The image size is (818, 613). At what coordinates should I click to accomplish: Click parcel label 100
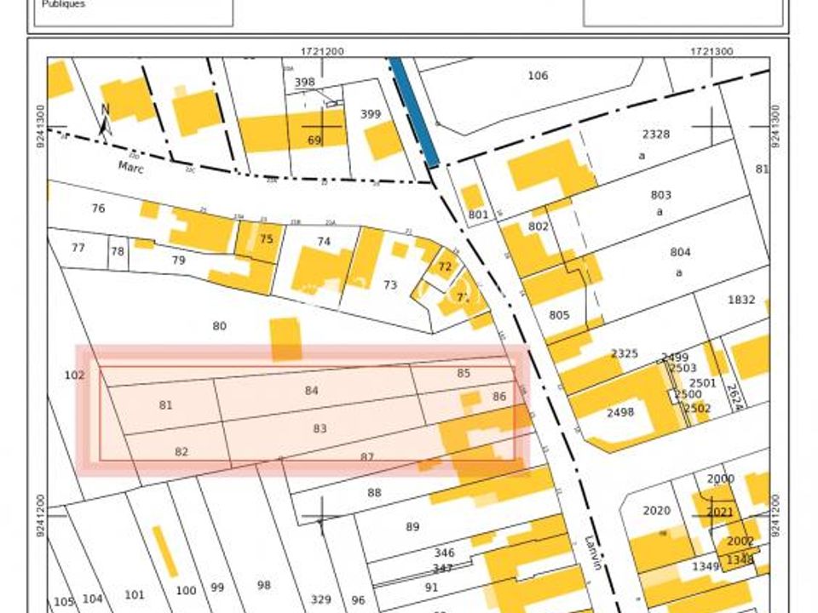186,591
